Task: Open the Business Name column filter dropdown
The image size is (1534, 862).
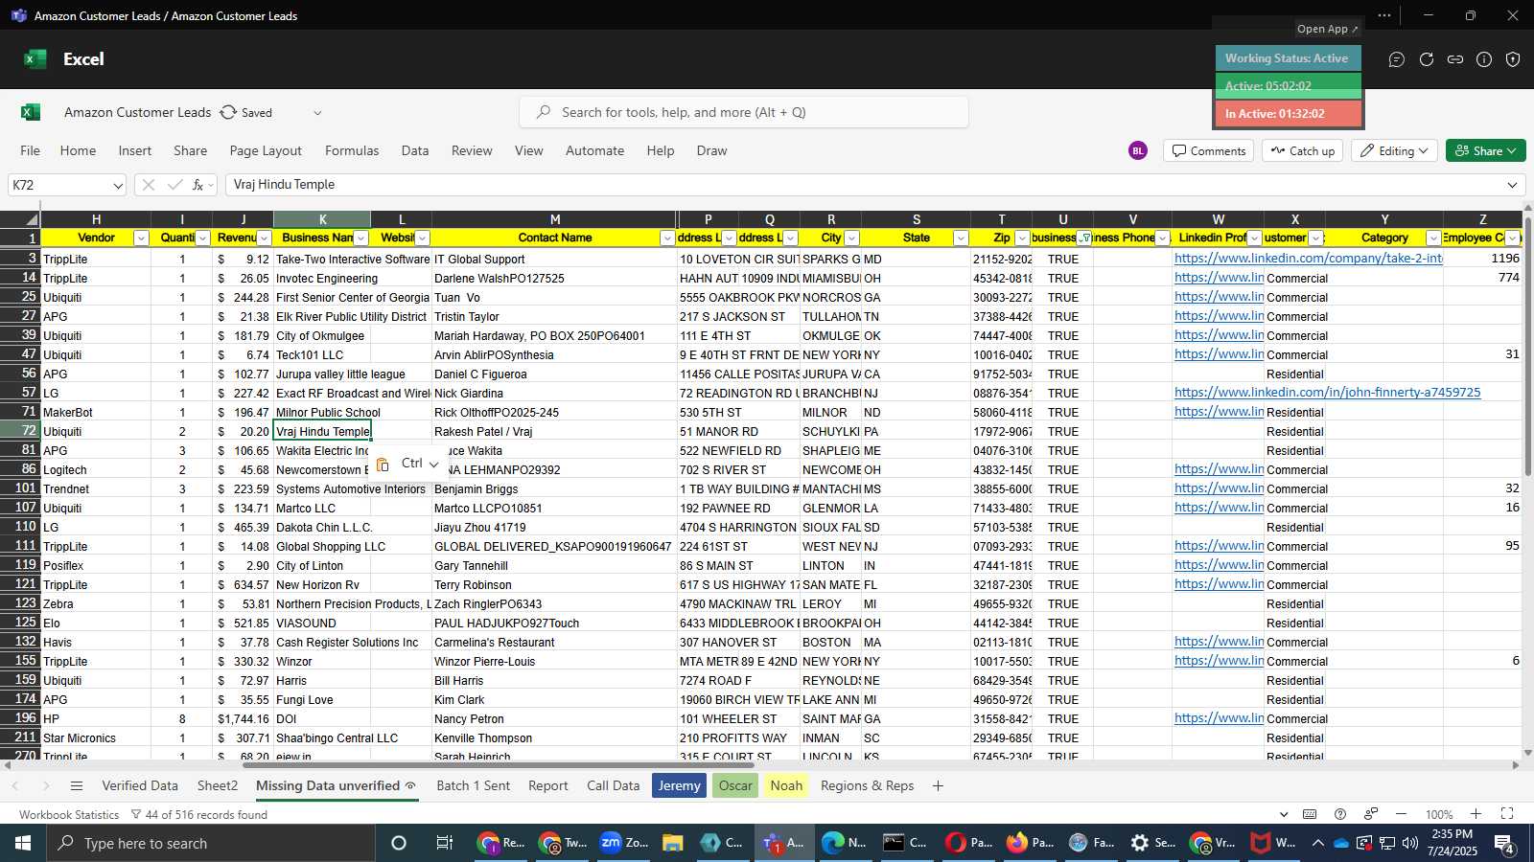Action: pyautogui.click(x=361, y=238)
